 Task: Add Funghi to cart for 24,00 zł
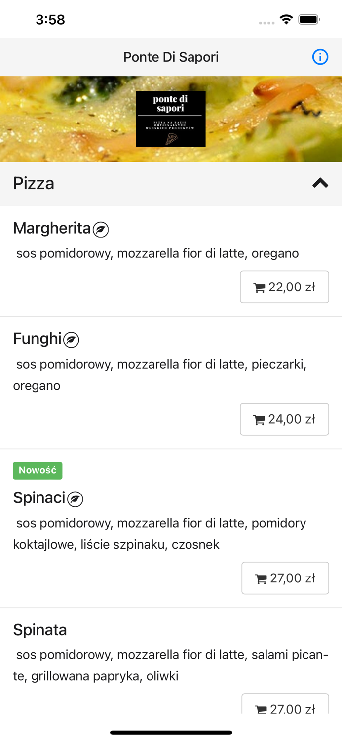click(284, 419)
